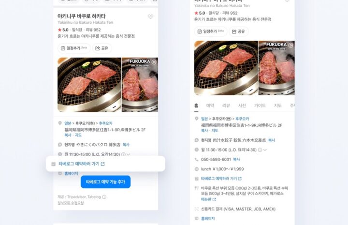Expand opening hours chevron in left panel

coord(129,154)
